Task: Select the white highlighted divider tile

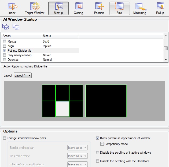Action: pos(62,109)
